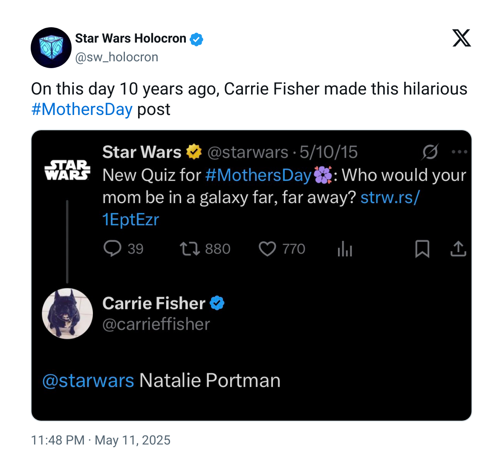Bookmark the Star Wars quiz tweet
This screenshot has width=503, height=476.
coord(422,249)
